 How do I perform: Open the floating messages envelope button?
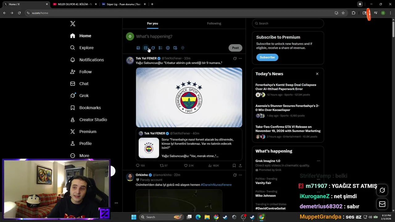tap(382, 204)
